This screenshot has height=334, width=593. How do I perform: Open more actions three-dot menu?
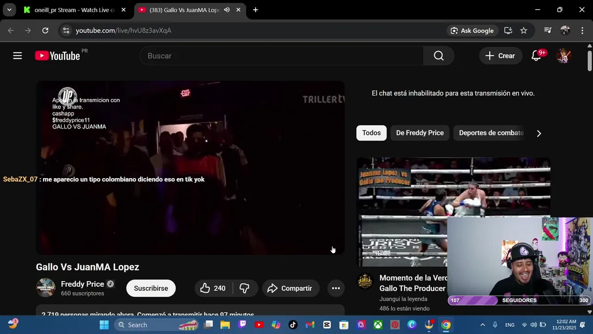click(x=336, y=288)
